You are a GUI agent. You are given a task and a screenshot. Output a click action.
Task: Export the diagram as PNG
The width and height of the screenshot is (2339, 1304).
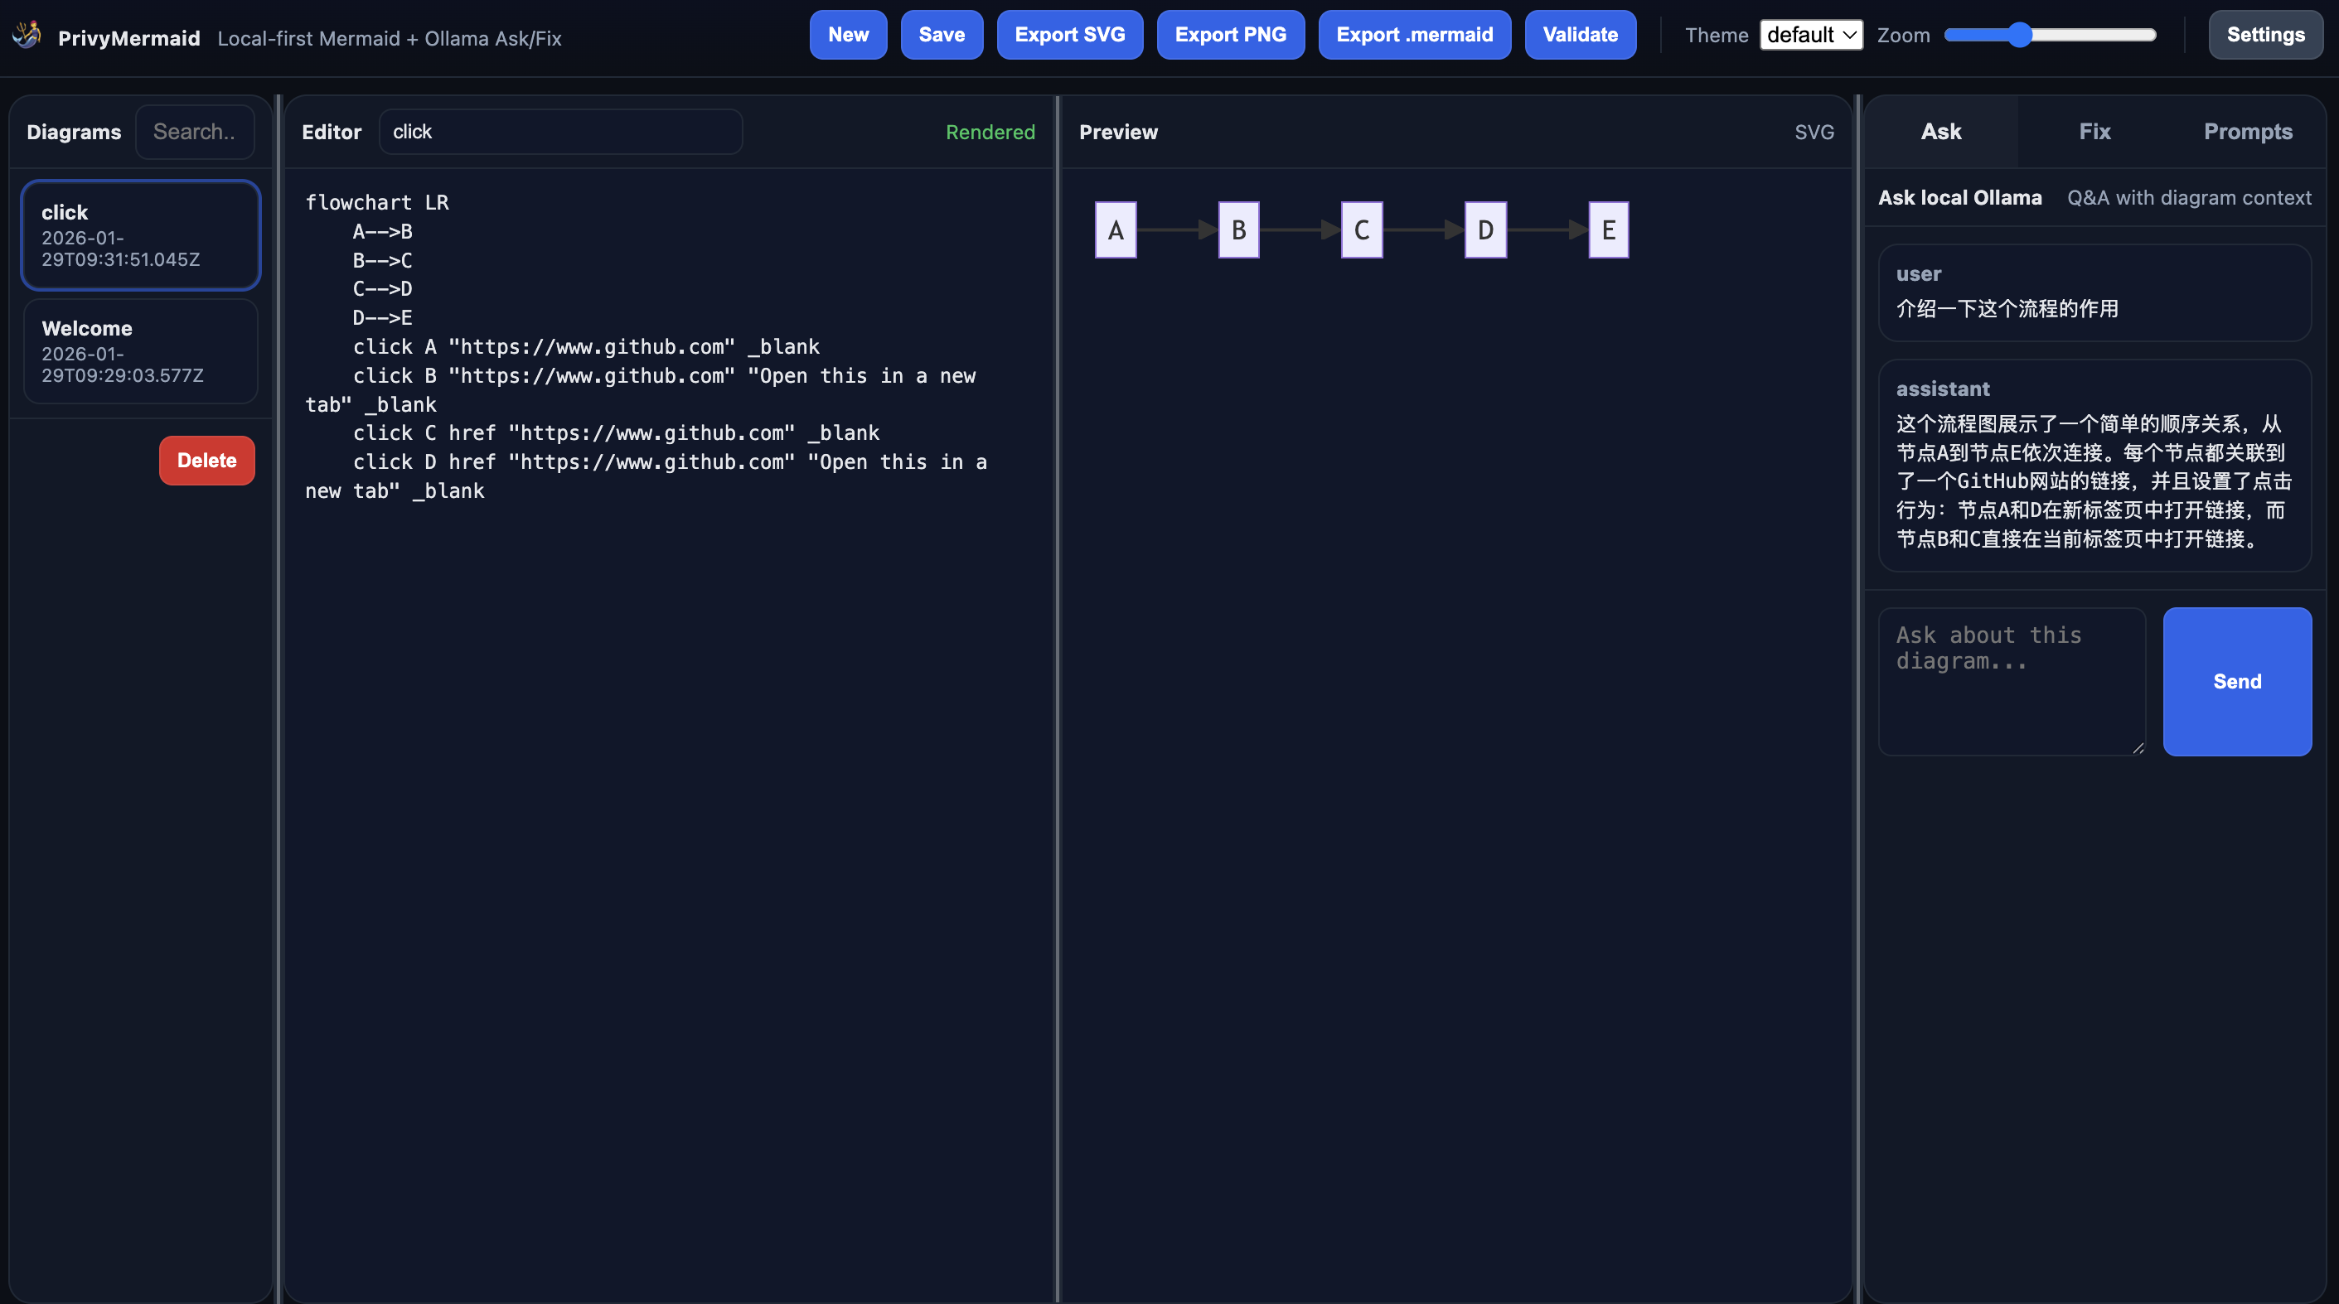click(1230, 35)
